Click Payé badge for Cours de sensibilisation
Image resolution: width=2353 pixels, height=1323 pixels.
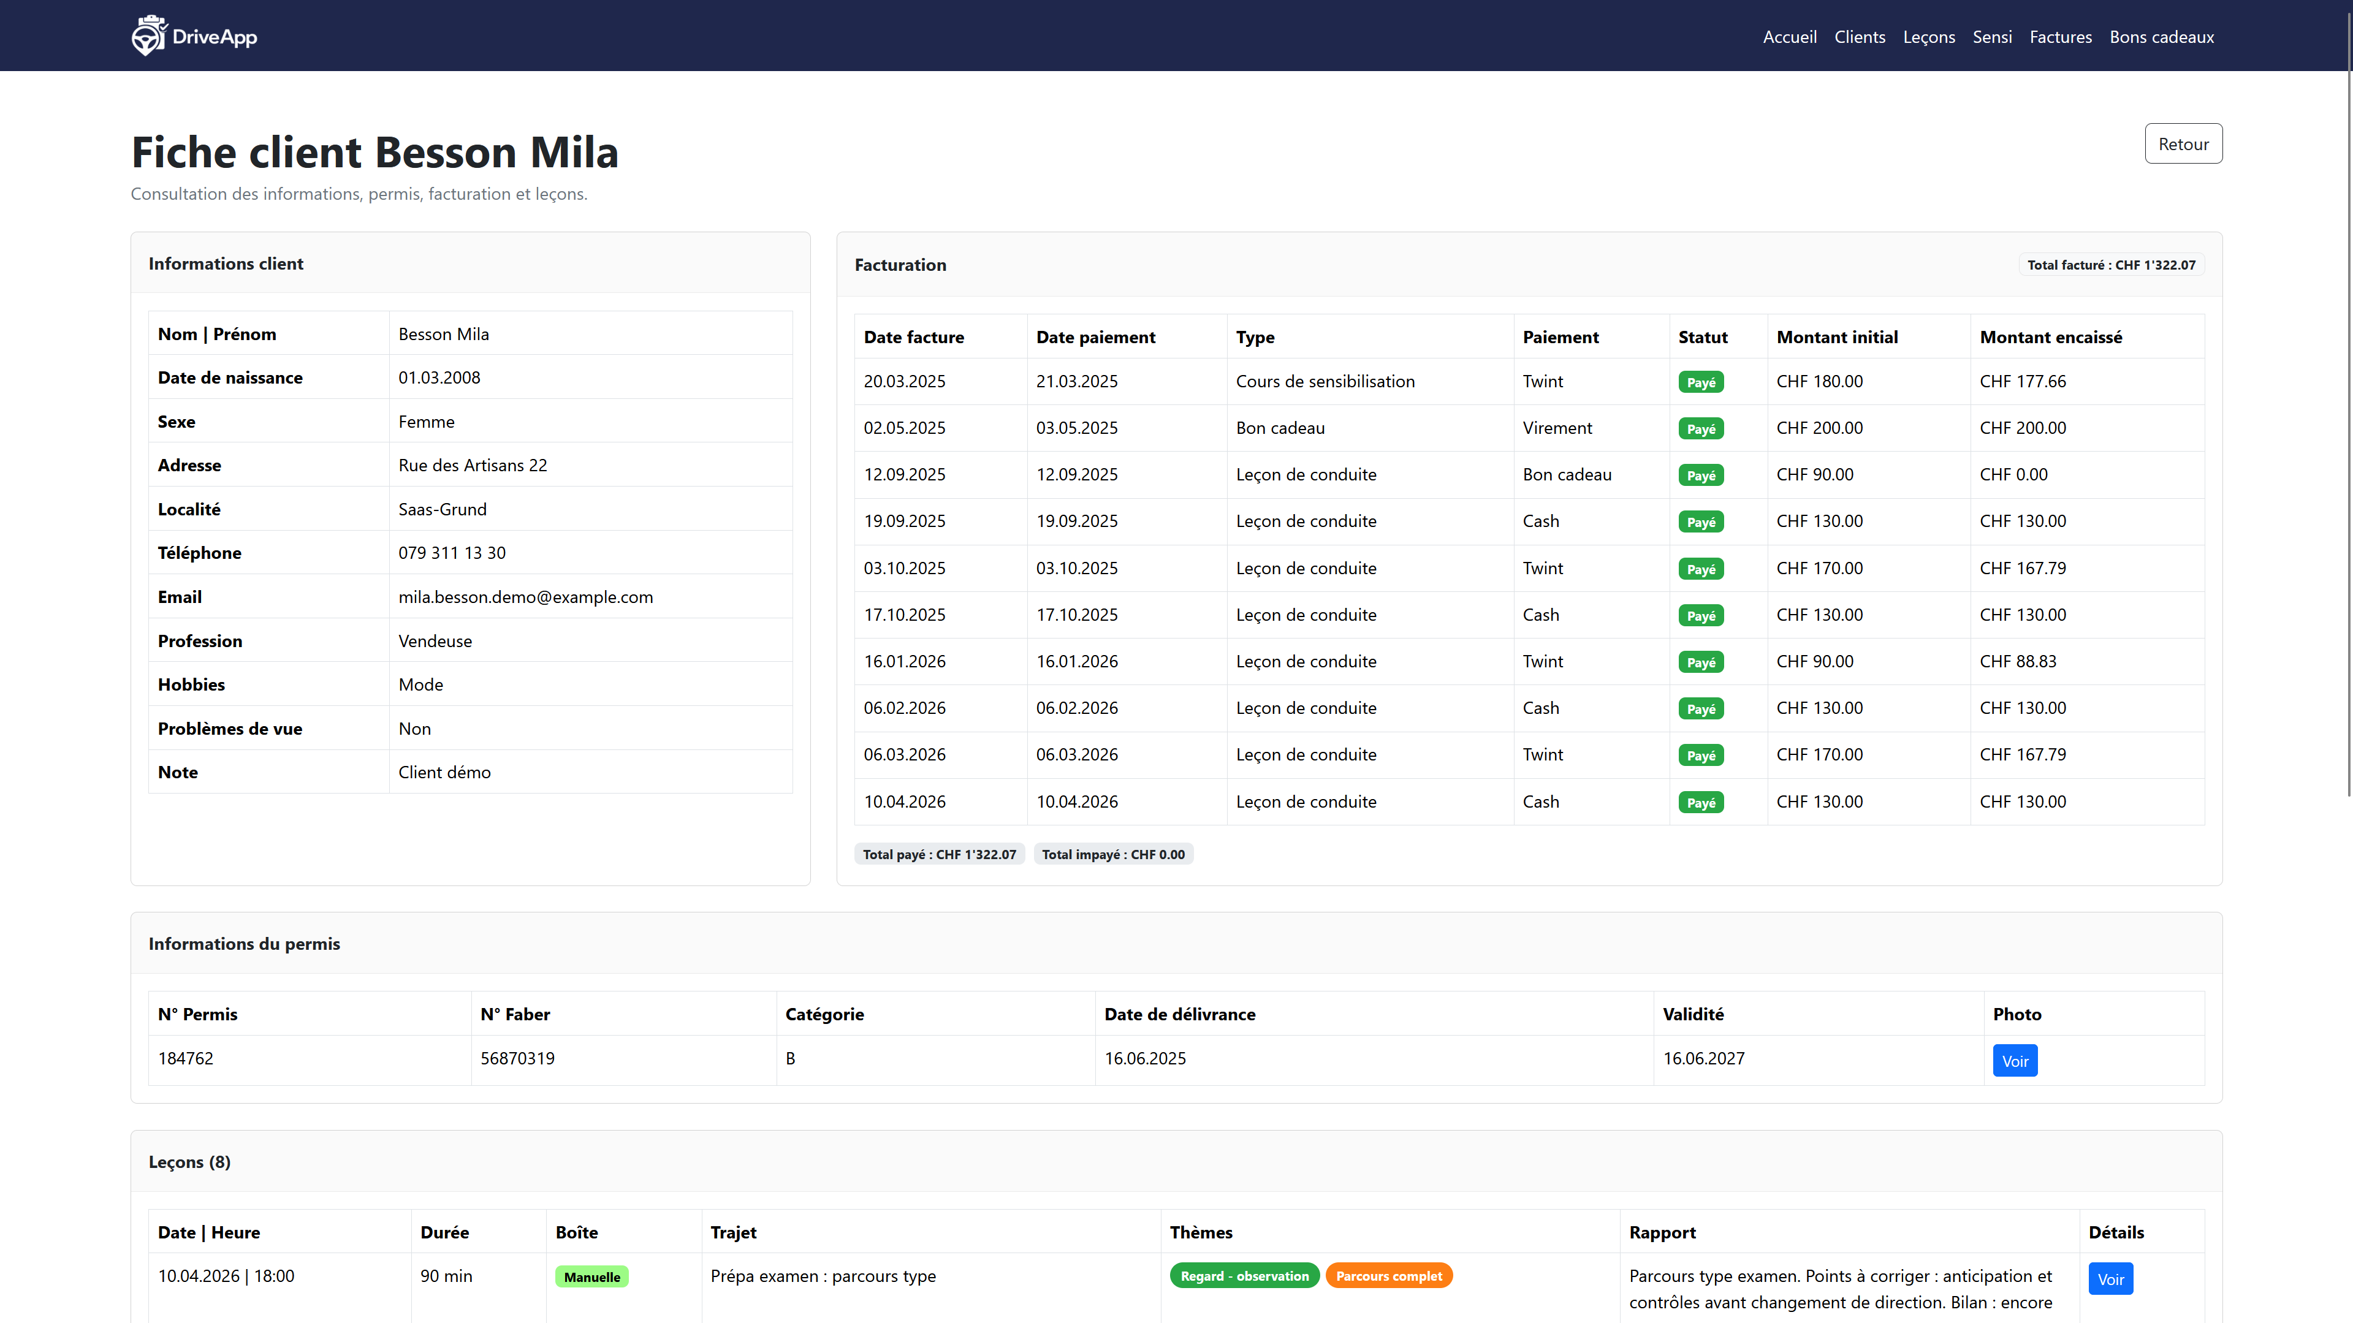pos(1700,382)
